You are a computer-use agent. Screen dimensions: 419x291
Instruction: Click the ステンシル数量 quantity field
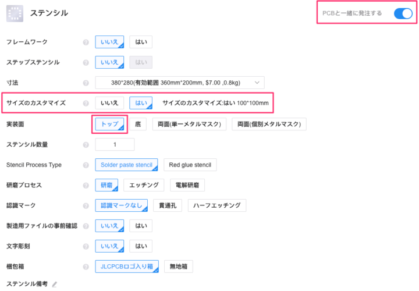tap(115, 144)
